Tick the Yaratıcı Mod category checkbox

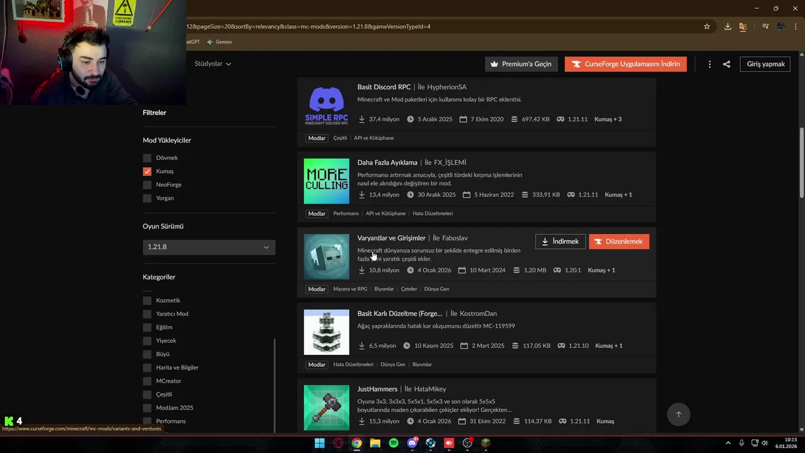click(147, 314)
